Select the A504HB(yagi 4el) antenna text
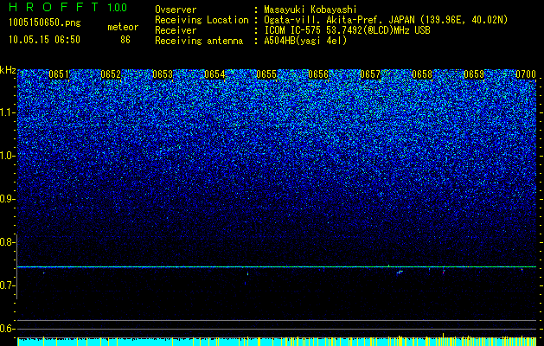 point(305,41)
